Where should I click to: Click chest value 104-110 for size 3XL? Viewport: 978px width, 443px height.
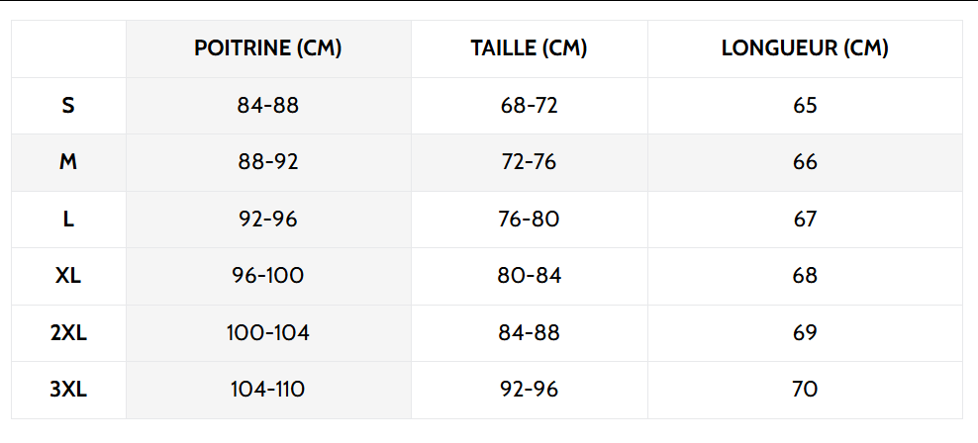pyautogui.click(x=267, y=390)
